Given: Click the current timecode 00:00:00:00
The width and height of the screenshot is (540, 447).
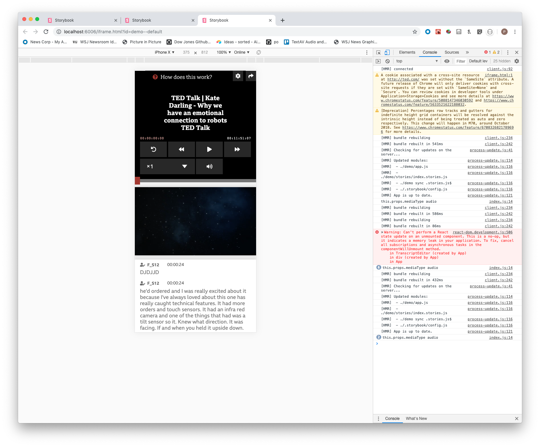Looking at the screenshot, I should (x=152, y=138).
